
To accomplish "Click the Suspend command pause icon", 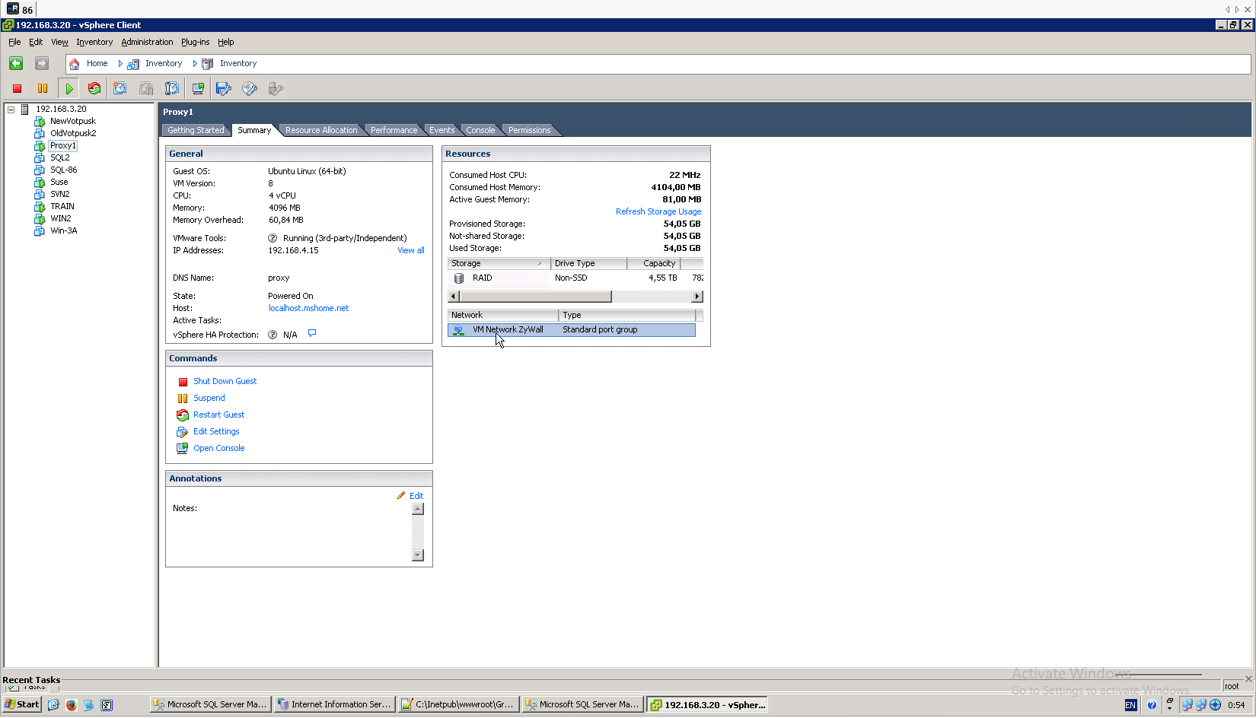I will point(183,399).
